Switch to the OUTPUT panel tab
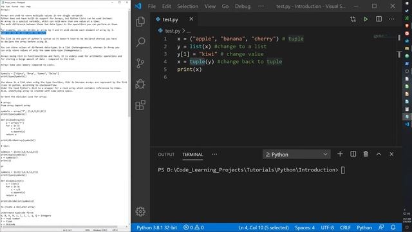 click(x=166, y=155)
